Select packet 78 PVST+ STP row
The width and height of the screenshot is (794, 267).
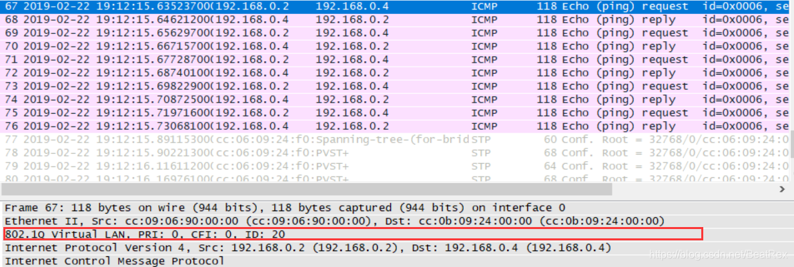click(394, 152)
